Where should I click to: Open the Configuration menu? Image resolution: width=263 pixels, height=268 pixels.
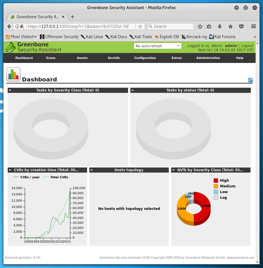(145, 58)
